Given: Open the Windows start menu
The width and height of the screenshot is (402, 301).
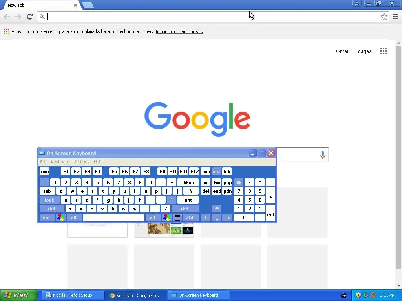Looking at the screenshot, I should pos(19,295).
